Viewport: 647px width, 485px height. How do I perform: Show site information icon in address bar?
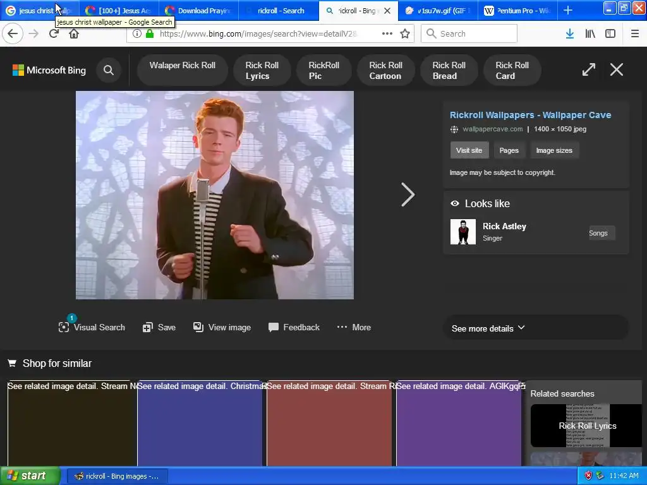pyautogui.click(x=137, y=33)
